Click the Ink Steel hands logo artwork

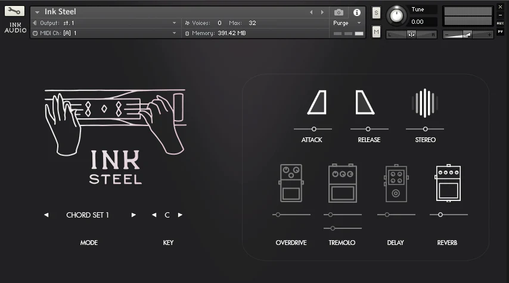(x=115, y=122)
